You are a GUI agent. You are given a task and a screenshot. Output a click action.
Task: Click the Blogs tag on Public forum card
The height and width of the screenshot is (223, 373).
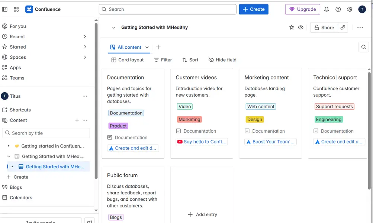coord(116,217)
